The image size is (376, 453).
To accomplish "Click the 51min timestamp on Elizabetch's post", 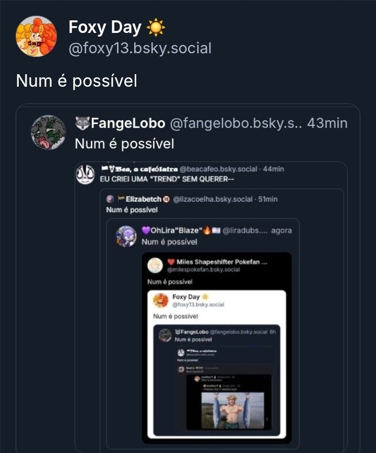I will 268,200.
